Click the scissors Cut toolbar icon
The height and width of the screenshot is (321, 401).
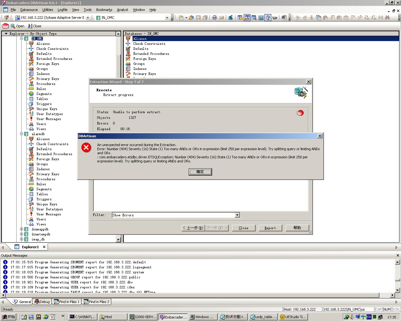(311, 18)
